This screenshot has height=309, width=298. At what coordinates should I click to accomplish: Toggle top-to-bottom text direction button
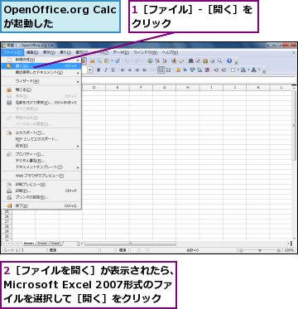(x=168, y=70)
